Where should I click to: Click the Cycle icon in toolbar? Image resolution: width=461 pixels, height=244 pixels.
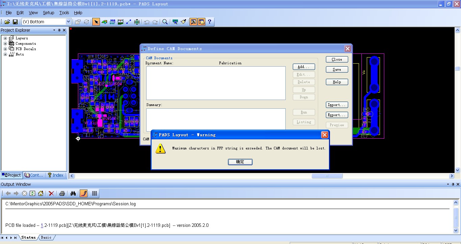point(86,22)
